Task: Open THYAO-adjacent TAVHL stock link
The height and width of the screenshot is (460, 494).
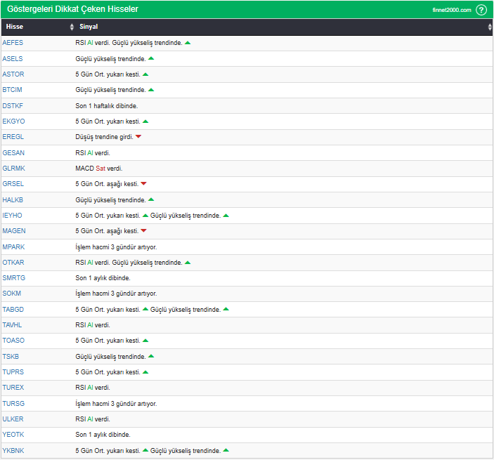Action: [x=13, y=325]
